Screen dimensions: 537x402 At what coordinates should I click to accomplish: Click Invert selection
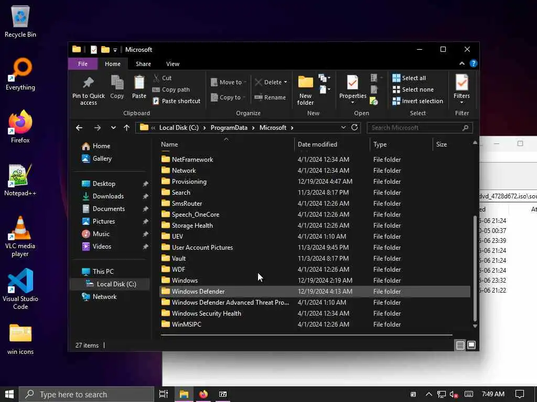click(417, 101)
